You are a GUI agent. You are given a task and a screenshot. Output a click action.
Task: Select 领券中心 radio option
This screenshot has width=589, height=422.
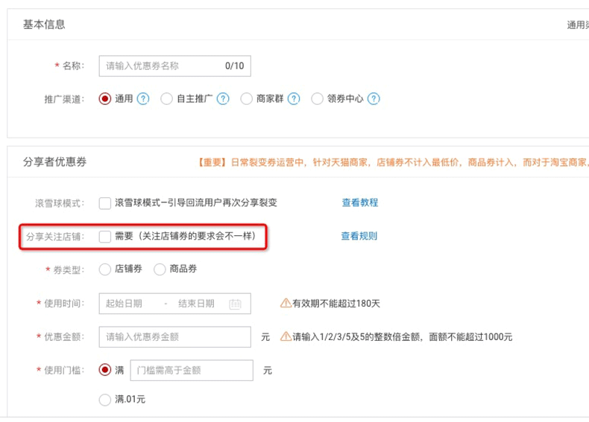click(x=317, y=99)
